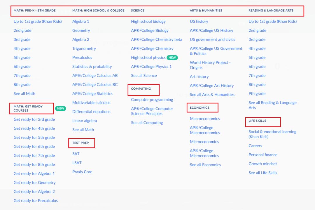315x210 pixels.
Task: Open SAT test prep link
Action: 76,154
